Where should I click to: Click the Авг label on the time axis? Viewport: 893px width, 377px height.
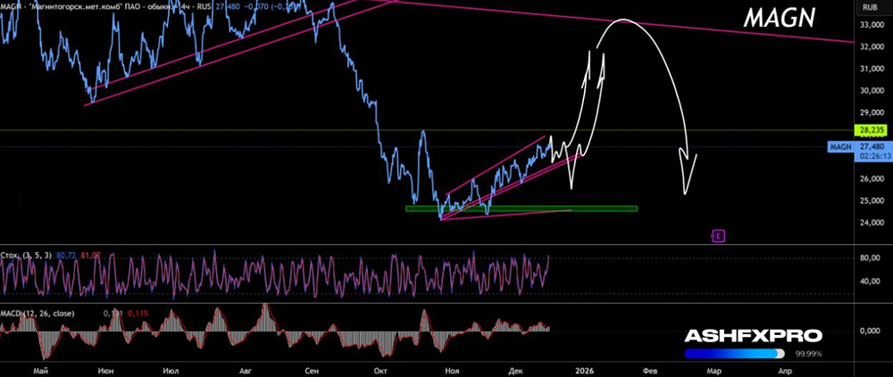245,371
